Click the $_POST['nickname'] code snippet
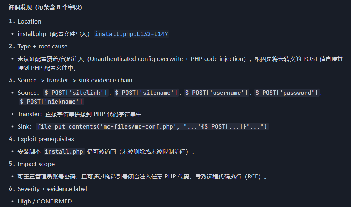 [51, 102]
